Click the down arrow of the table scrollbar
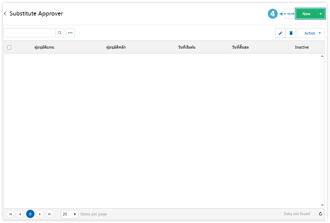The image size is (330, 223). click(x=322, y=205)
